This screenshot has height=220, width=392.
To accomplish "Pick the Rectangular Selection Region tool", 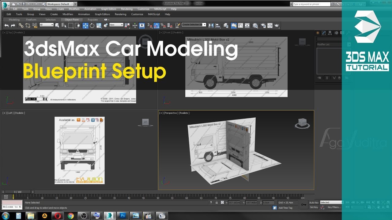I will point(71,26).
